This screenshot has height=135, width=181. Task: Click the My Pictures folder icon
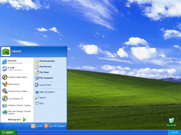37,67
